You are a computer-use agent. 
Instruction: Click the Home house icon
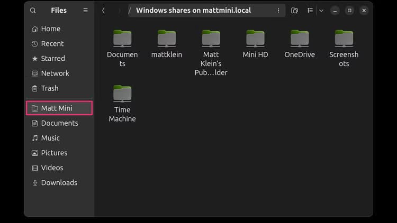click(35, 29)
